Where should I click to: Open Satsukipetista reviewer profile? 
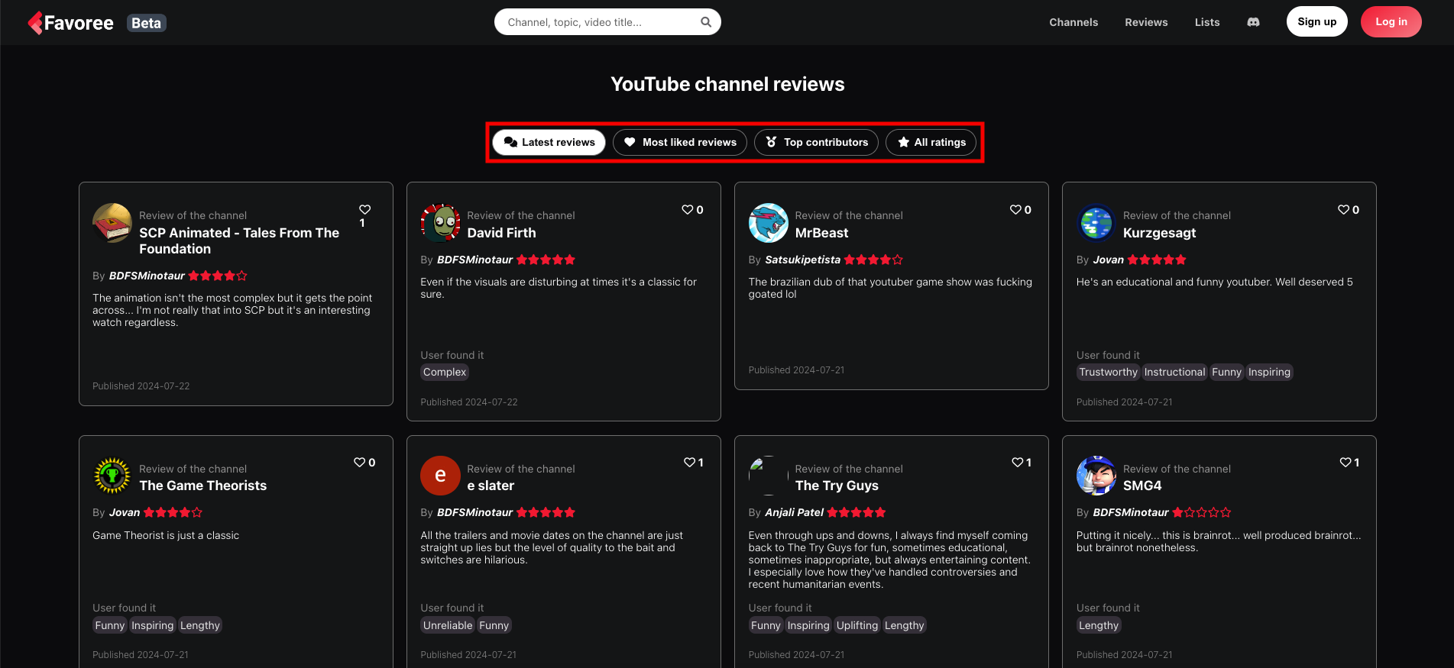point(802,260)
